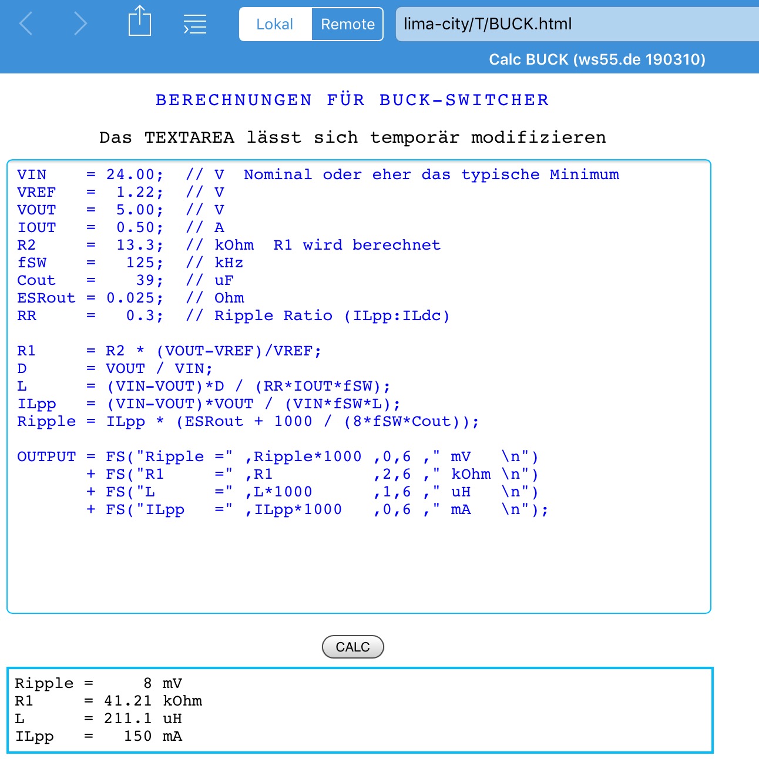759x759 pixels.
Task: Click the D = VOUT / VIN line
Action: tap(115, 368)
